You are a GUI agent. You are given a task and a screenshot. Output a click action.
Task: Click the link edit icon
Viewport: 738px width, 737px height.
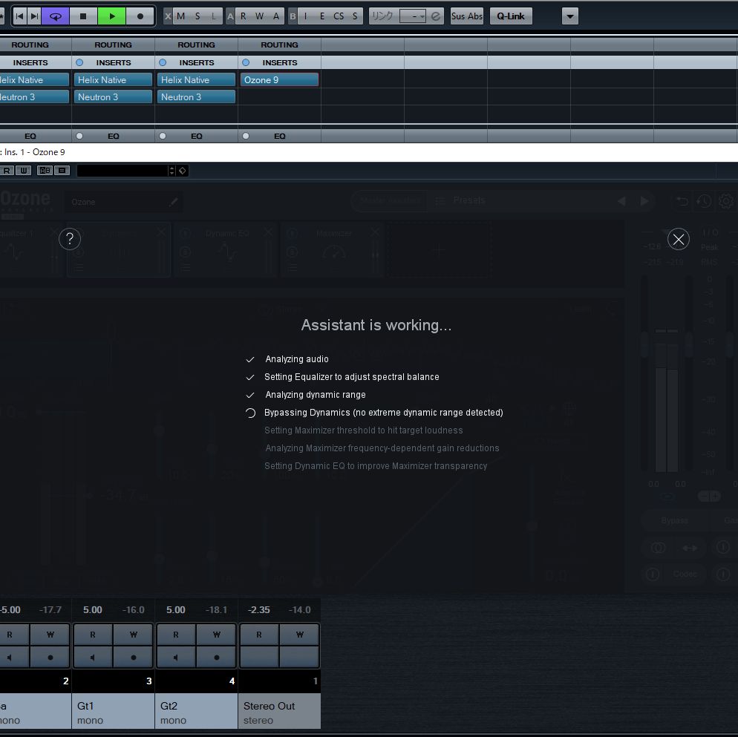436,16
